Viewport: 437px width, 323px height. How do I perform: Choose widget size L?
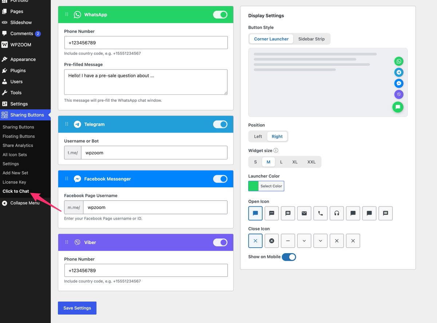pos(281,162)
